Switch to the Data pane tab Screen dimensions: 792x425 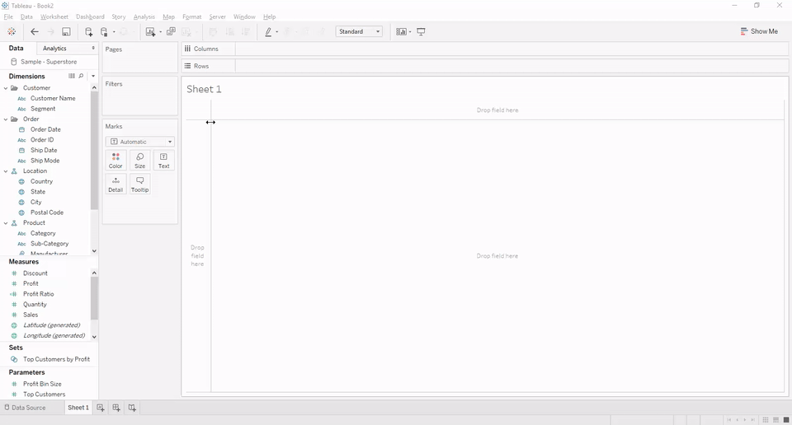(16, 49)
